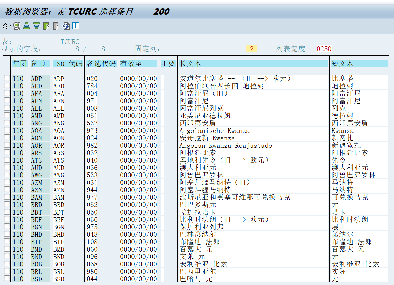The width and height of the screenshot is (394, 285).
Task: Click currency cell BOB in 货币 column
Action: pos(36,264)
